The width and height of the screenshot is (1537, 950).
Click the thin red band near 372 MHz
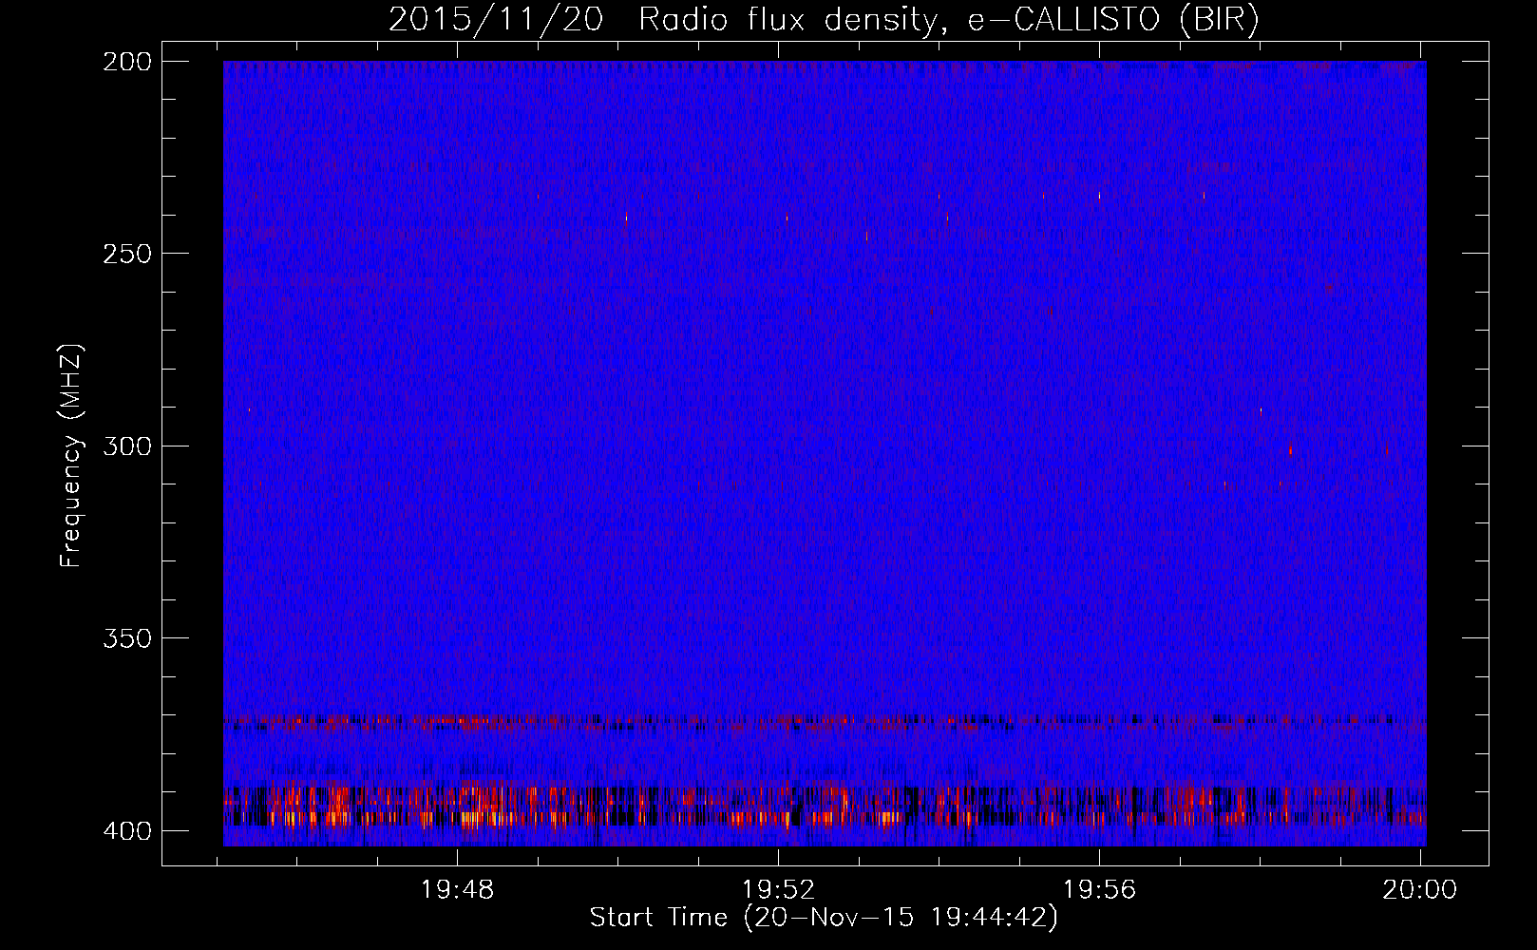click(825, 722)
